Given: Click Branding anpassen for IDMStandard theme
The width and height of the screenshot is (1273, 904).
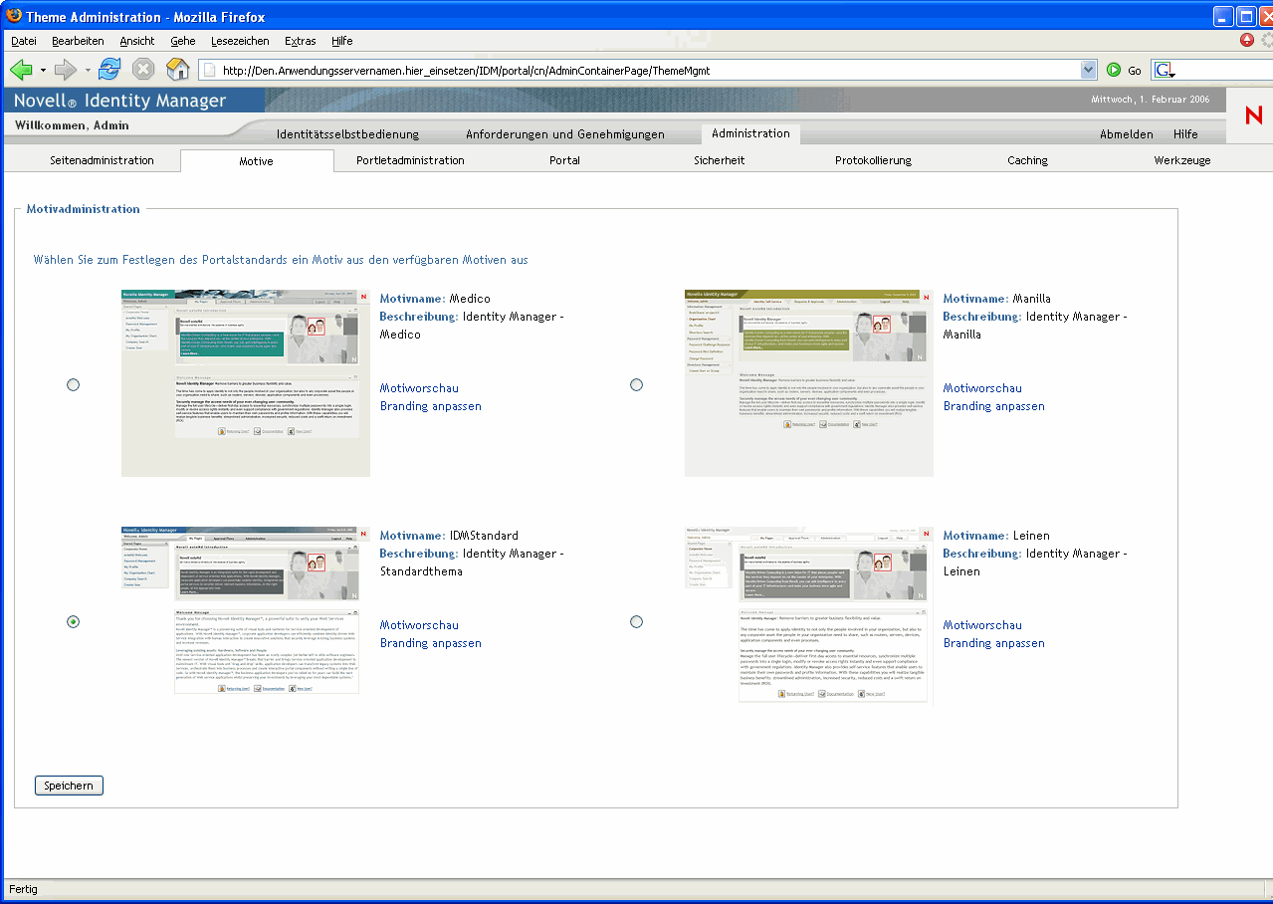Looking at the screenshot, I should click(x=431, y=643).
